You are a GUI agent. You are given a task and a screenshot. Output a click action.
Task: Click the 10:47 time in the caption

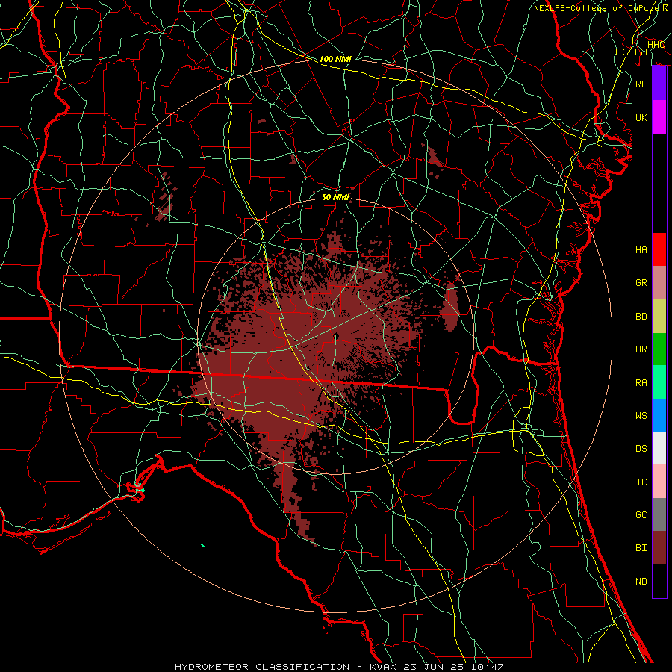488,667
